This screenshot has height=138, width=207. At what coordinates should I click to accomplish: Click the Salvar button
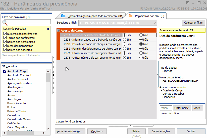coord(136,131)
